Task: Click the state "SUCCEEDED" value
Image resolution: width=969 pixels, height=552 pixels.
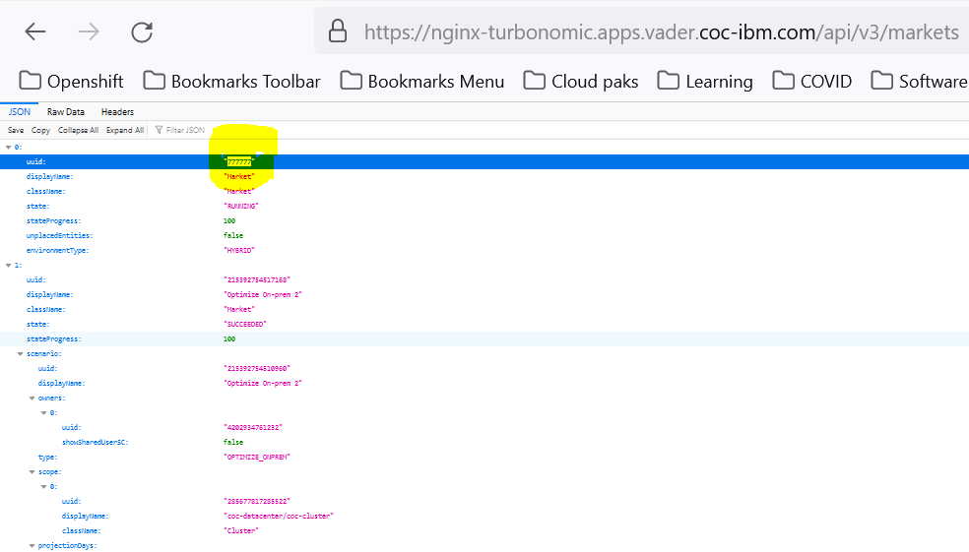Action: [x=245, y=324]
